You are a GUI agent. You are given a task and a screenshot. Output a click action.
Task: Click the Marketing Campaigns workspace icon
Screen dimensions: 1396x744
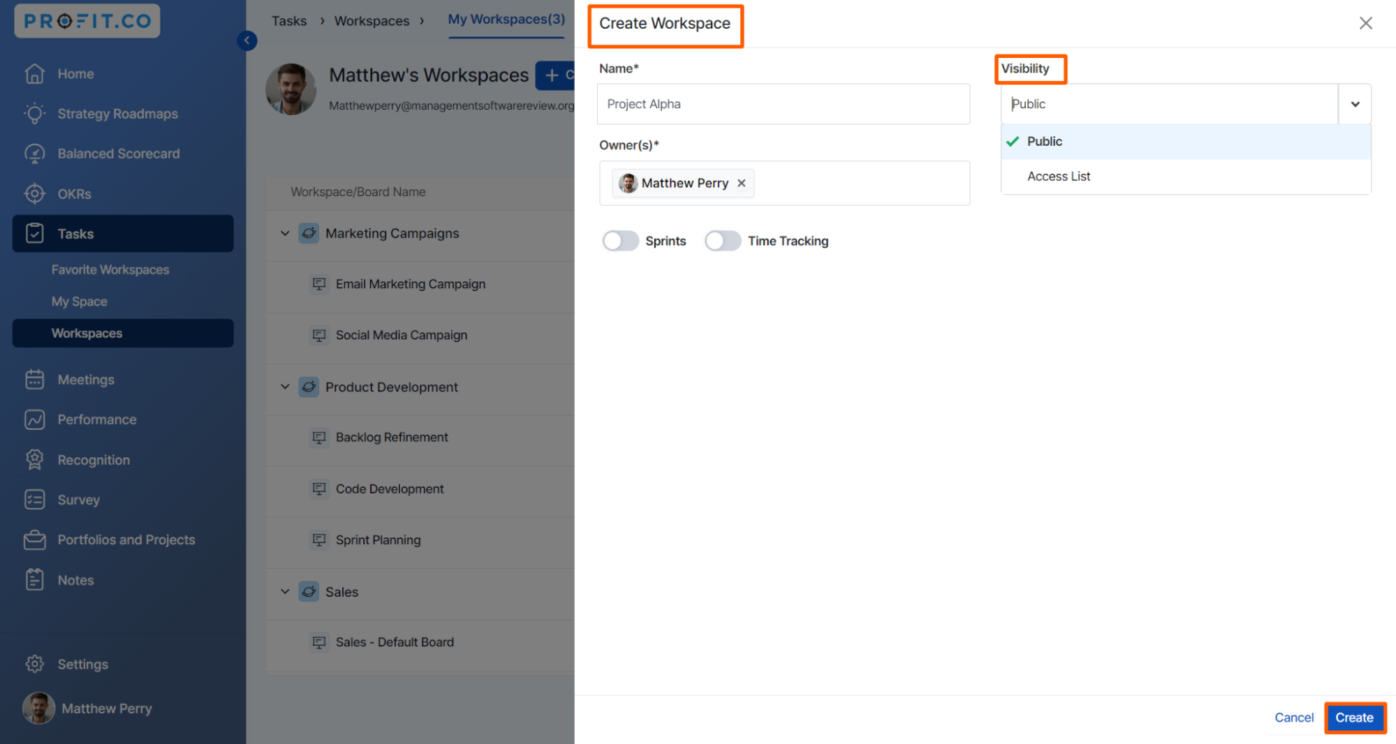point(309,233)
